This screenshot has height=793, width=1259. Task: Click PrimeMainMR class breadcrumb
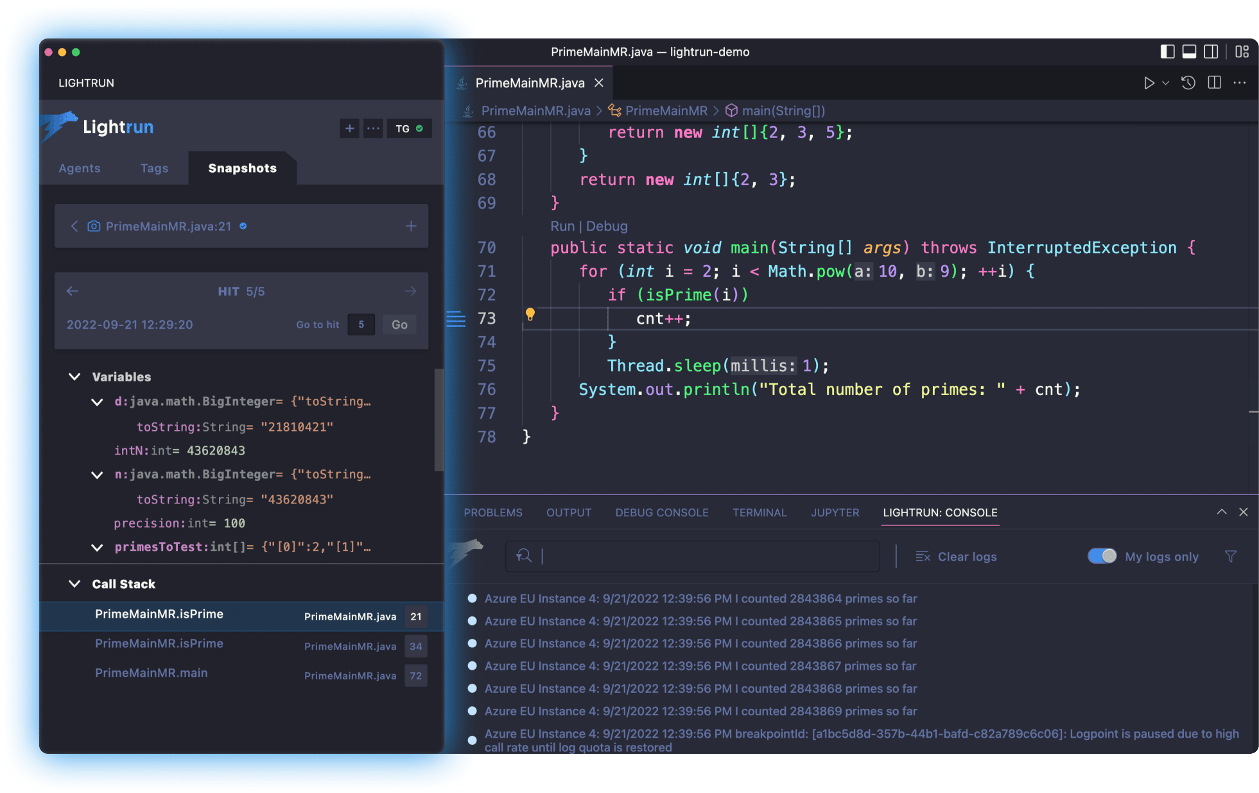click(x=666, y=111)
